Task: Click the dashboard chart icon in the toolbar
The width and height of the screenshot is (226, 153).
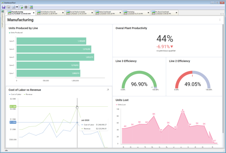Action: 31,7
